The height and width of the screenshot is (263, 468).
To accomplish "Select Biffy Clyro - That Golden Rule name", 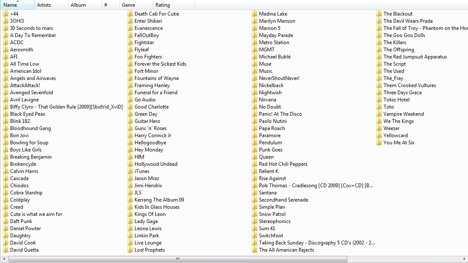I will [66, 107].
